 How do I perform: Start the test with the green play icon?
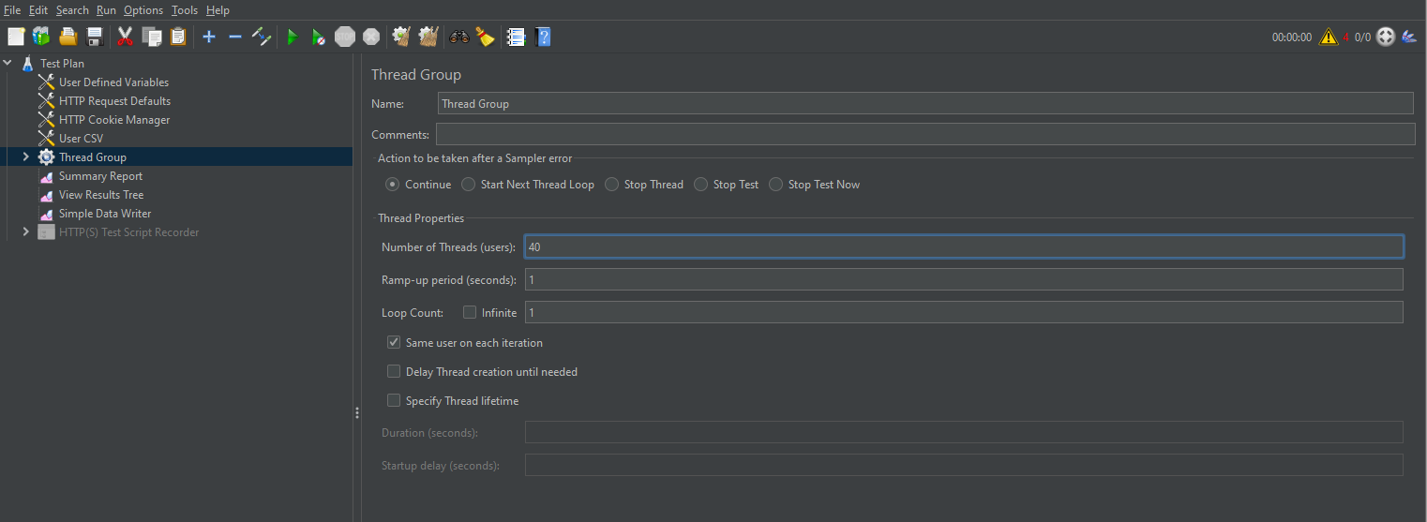tap(293, 37)
